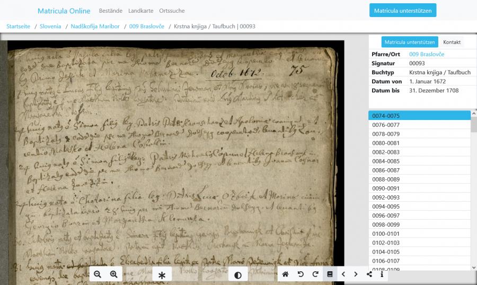Open the Kontakt tab

[x=452, y=42]
